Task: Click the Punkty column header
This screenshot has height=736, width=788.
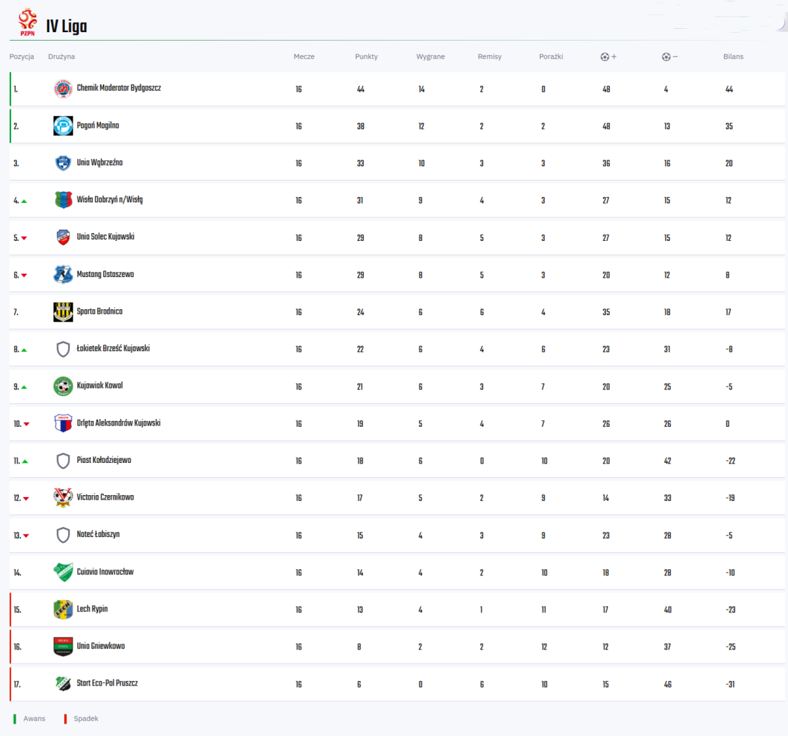Action: click(366, 57)
